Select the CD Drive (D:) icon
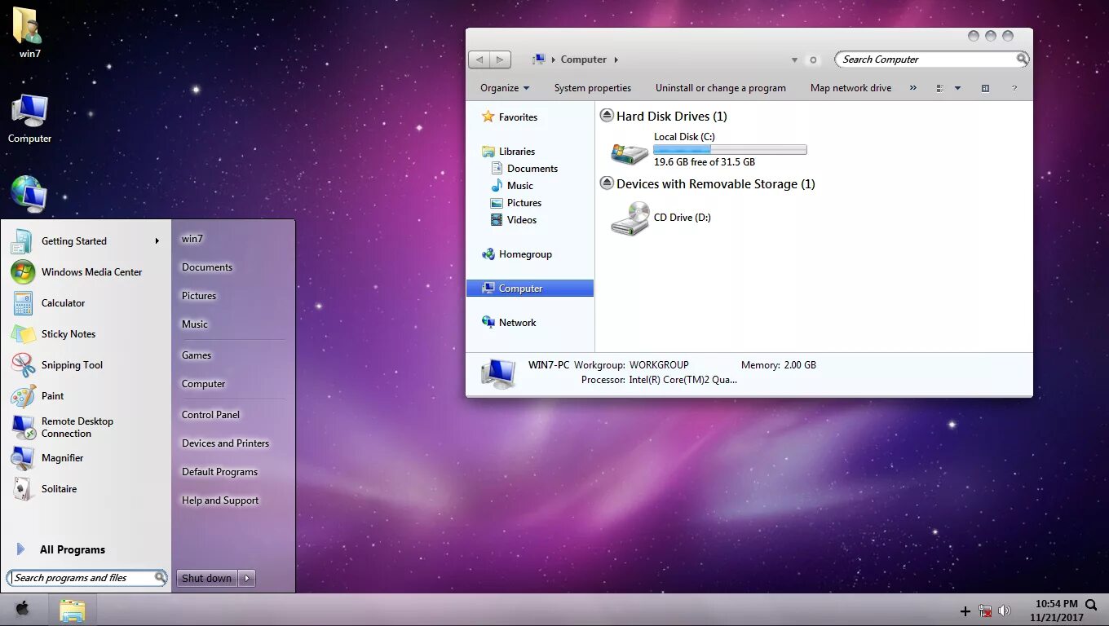This screenshot has height=626, width=1109. pos(630,218)
